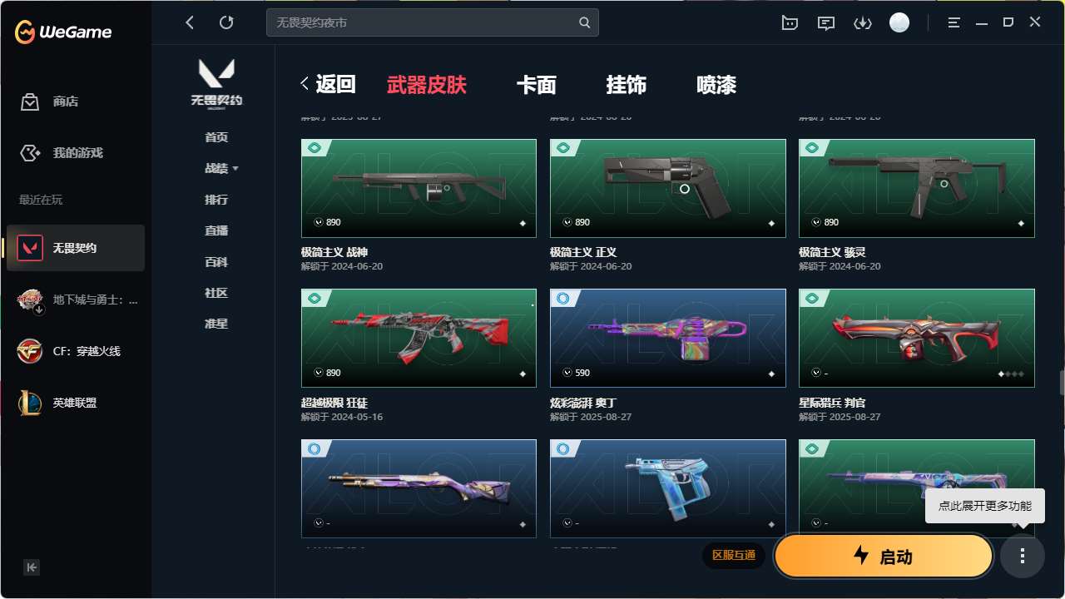Viewport: 1065px width, 599px height.
Task: Open the 超越极限 狂徒 skin thumbnail
Action: click(419, 338)
